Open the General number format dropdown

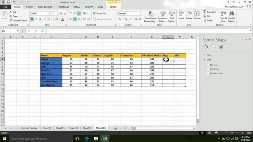(141, 13)
